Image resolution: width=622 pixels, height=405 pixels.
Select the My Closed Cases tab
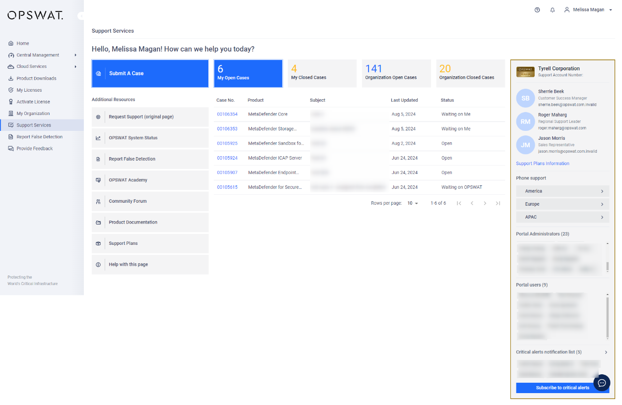(x=322, y=73)
